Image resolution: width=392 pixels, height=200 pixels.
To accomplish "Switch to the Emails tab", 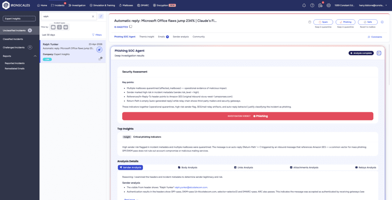I will tap(163, 37).
